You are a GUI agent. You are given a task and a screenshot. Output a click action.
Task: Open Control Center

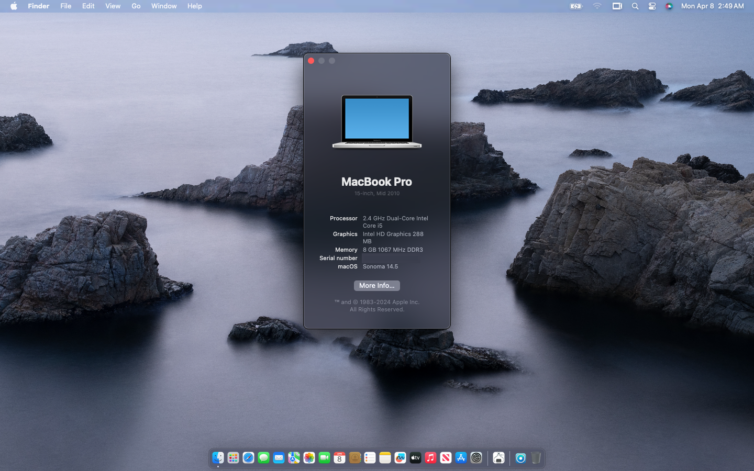pos(652,6)
